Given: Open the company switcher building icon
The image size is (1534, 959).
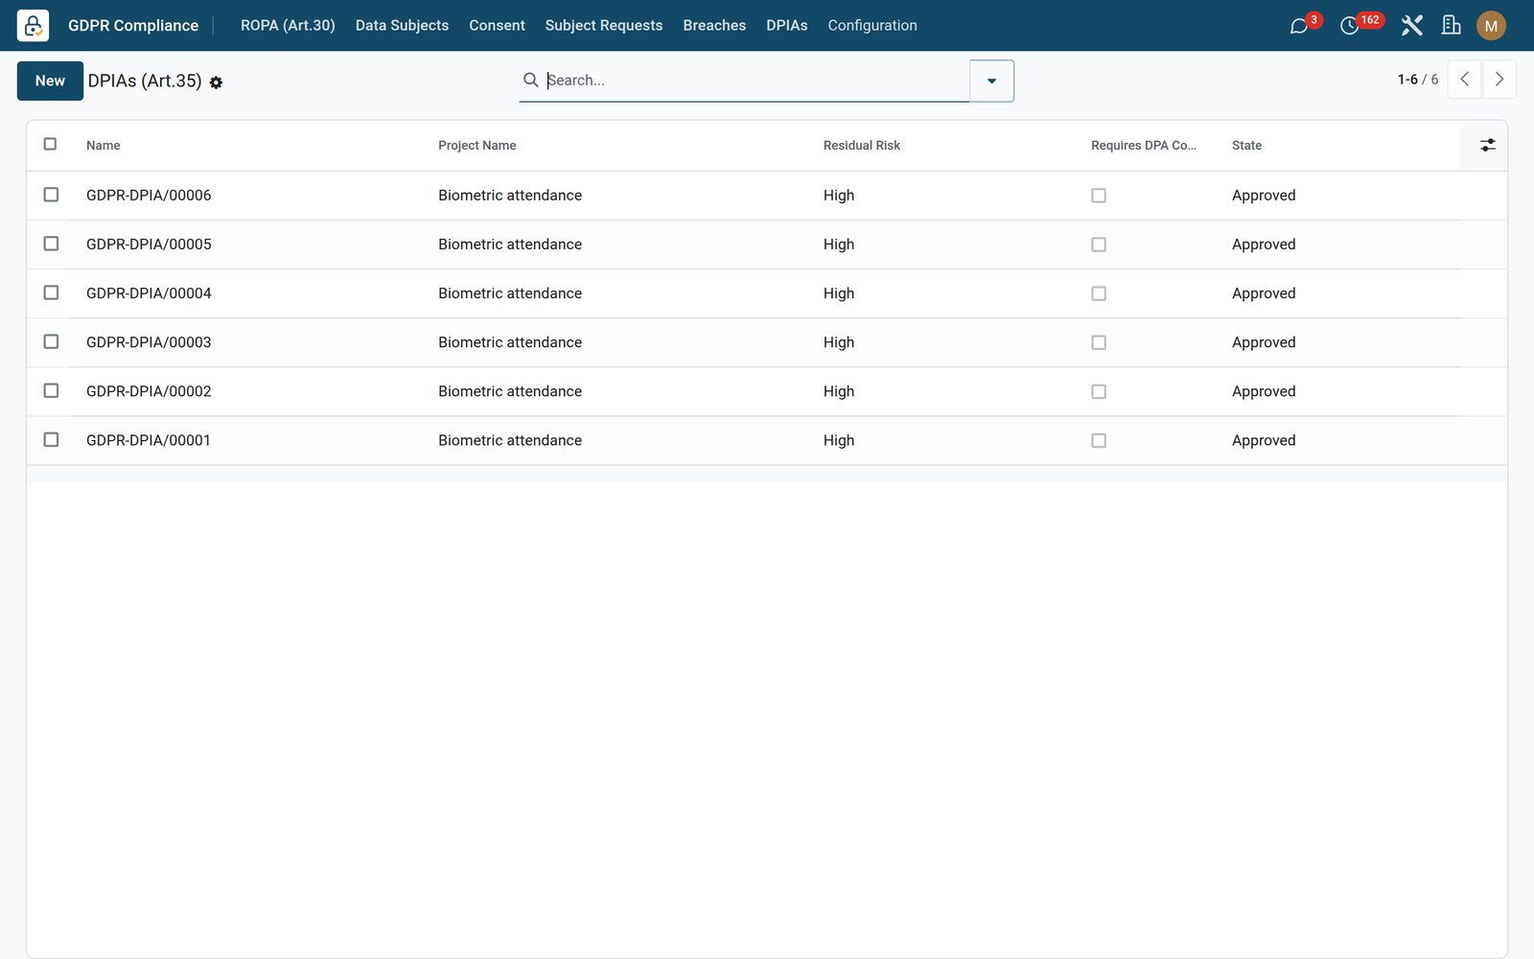Looking at the screenshot, I should [x=1452, y=26].
